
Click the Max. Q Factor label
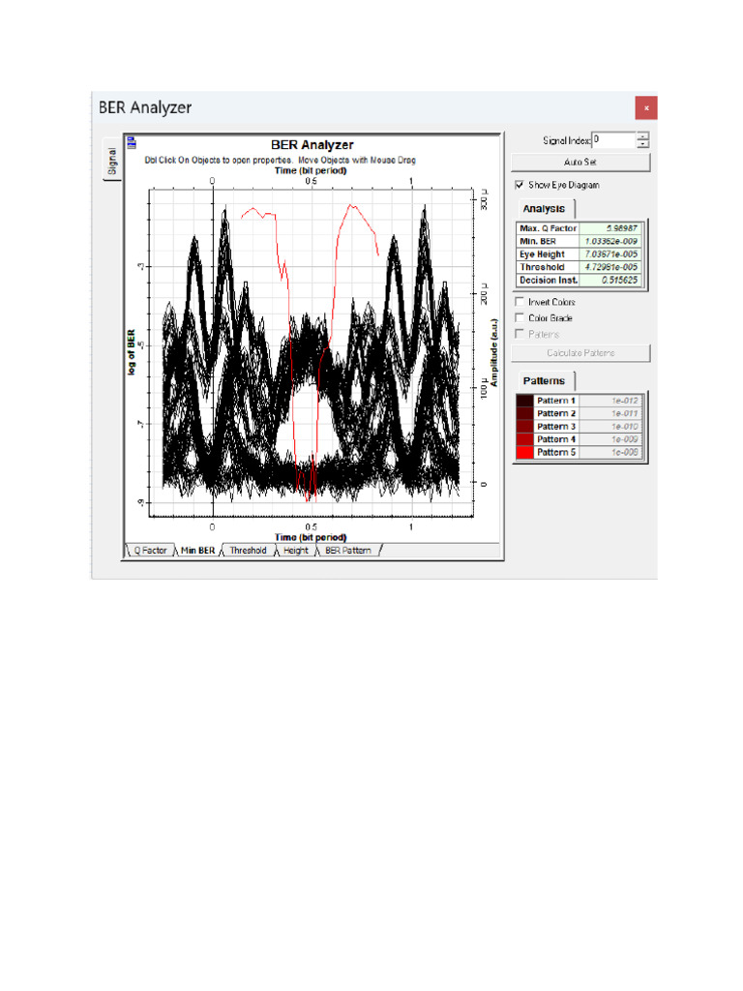(x=548, y=228)
